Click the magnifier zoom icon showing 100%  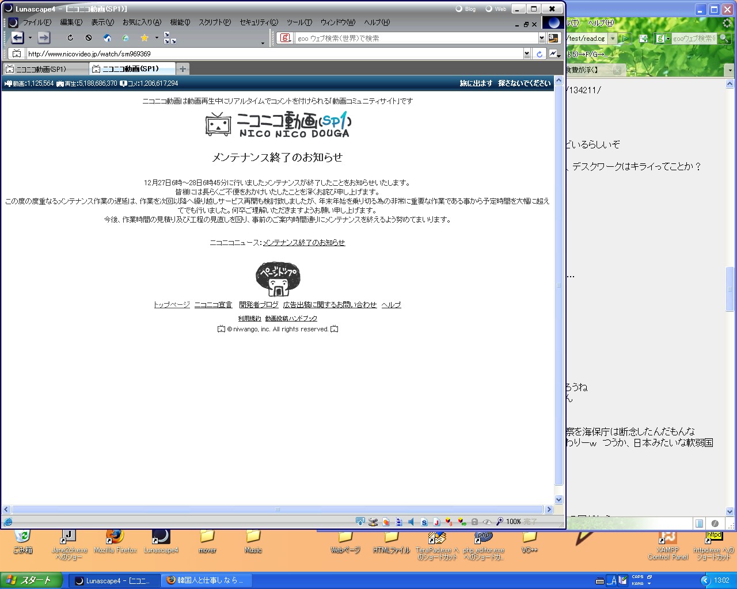tap(500, 522)
